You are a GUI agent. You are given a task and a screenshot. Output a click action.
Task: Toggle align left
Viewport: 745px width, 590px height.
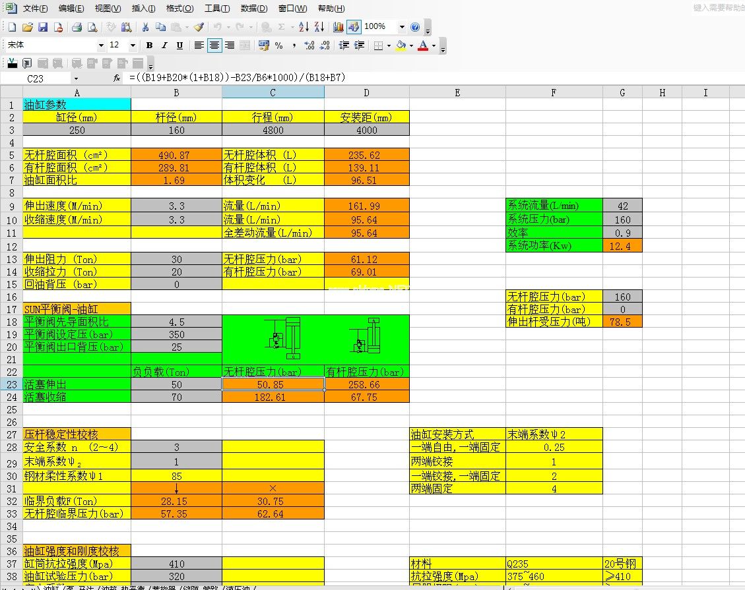pos(199,45)
